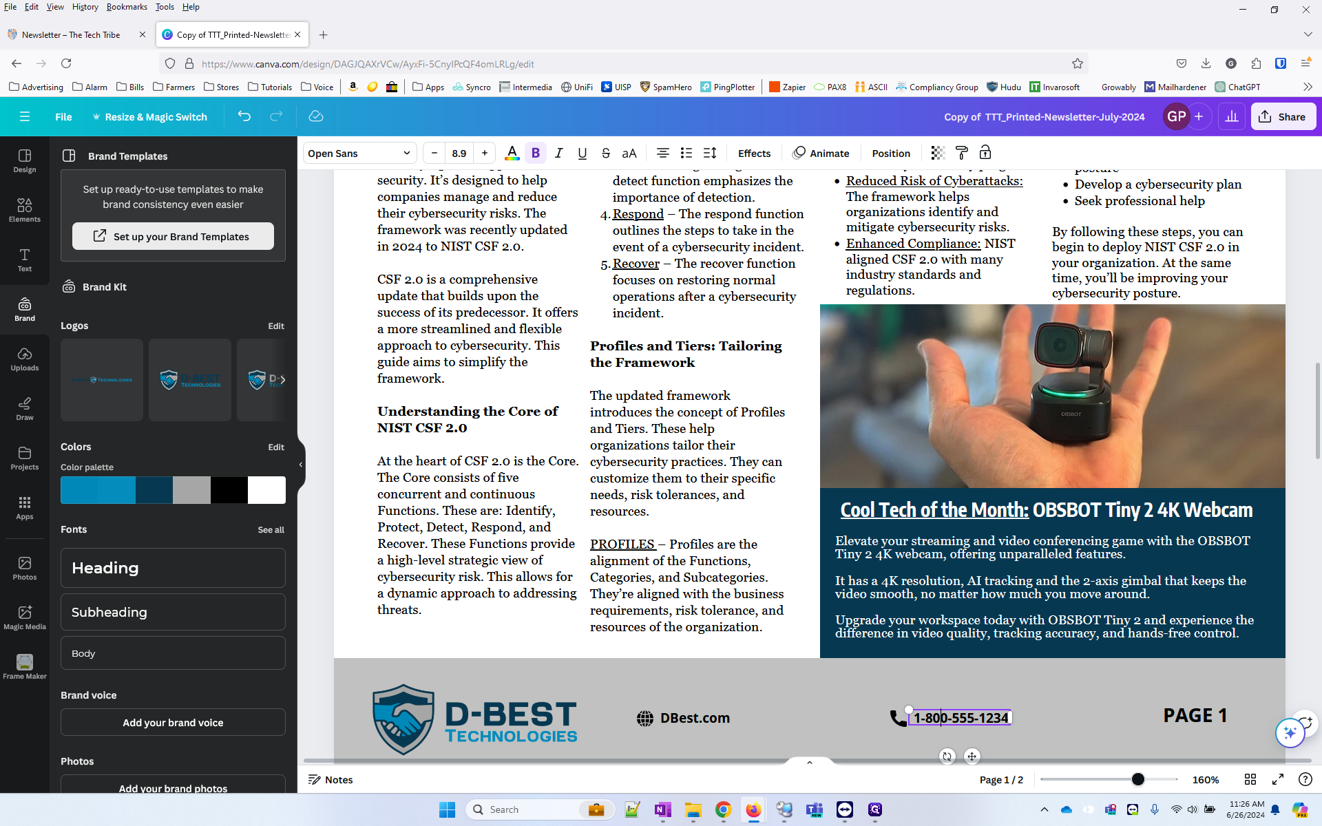
Task: Click See all next to Fonts
Action: (x=271, y=529)
